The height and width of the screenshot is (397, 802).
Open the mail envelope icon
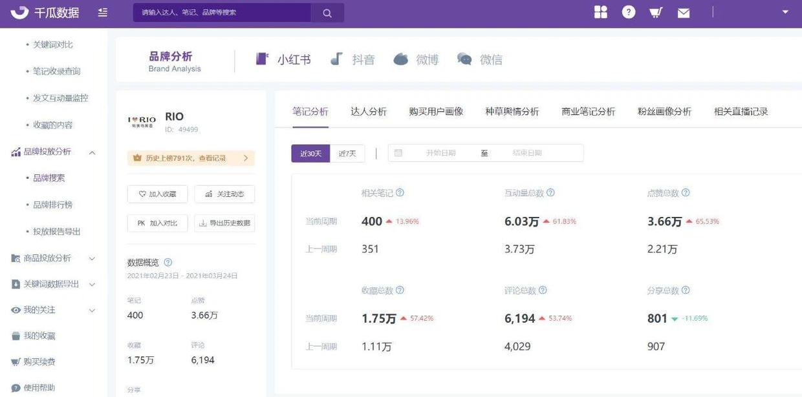pos(683,11)
